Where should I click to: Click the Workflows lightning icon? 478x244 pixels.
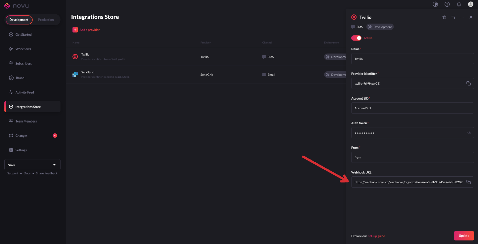pos(11,49)
